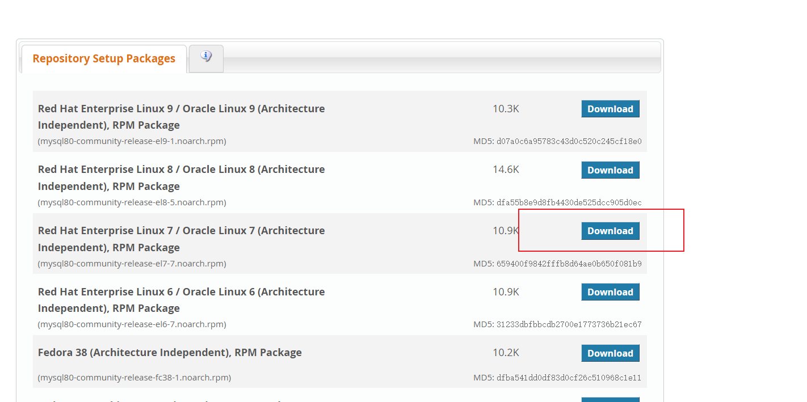
Task: Select the MD5 hash starting d07a0c6a
Action: [x=569, y=141]
